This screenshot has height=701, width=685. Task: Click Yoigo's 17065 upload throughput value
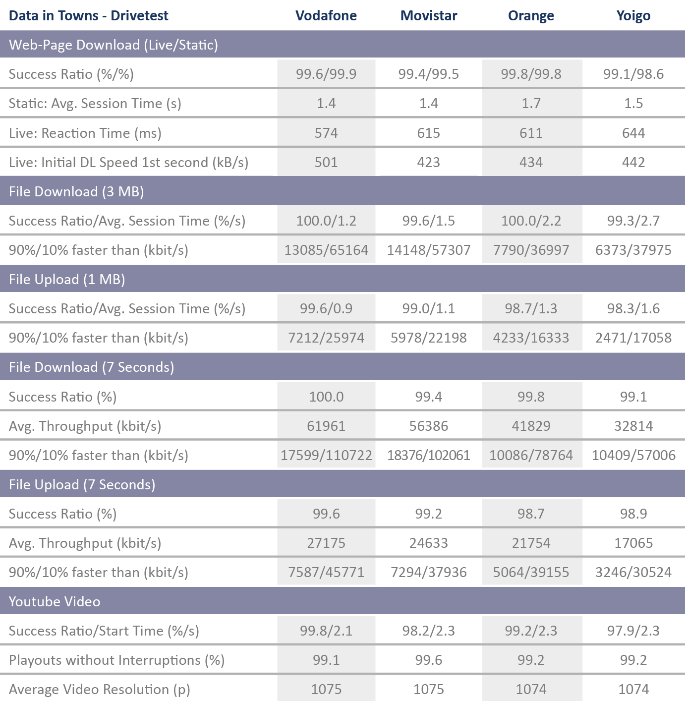[x=633, y=543]
